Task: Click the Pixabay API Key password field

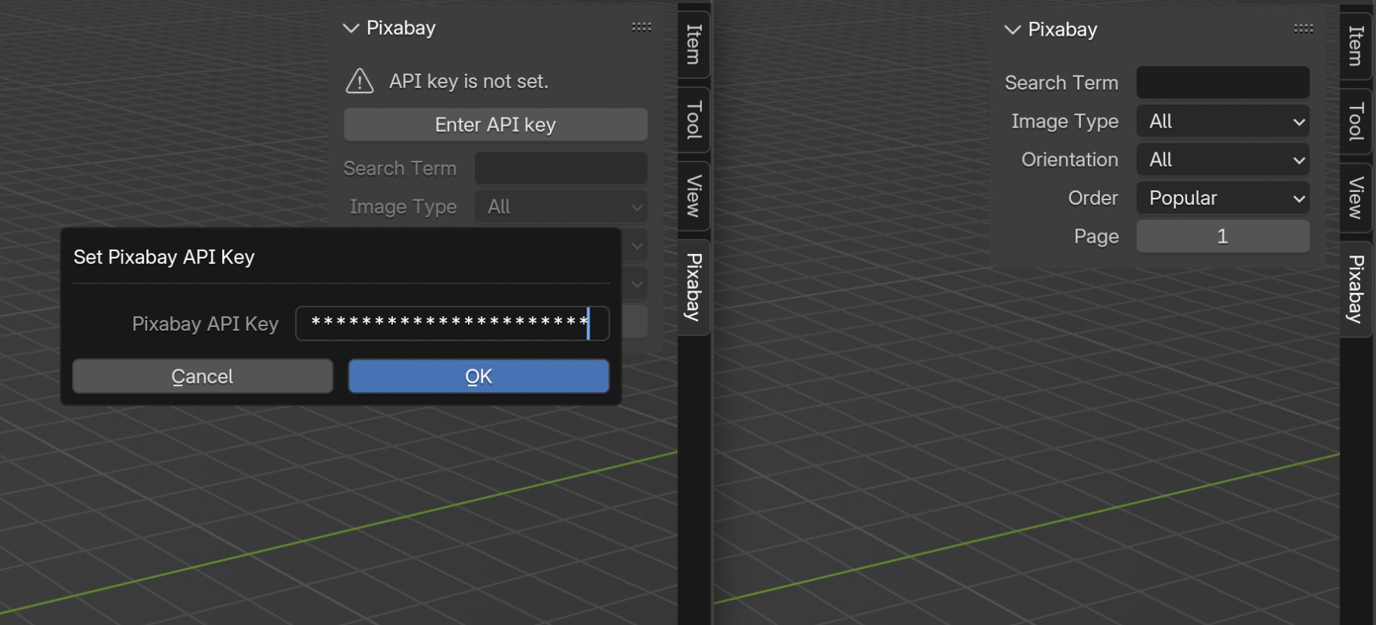Action: (452, 324)
